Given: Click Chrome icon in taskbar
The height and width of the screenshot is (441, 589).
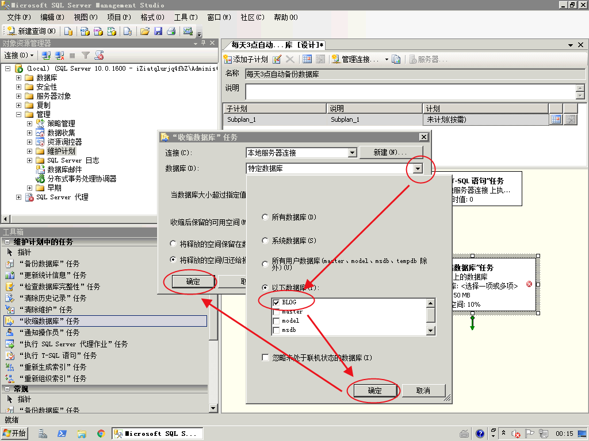Looking at the screenshot, I should [x=101, y=434].
